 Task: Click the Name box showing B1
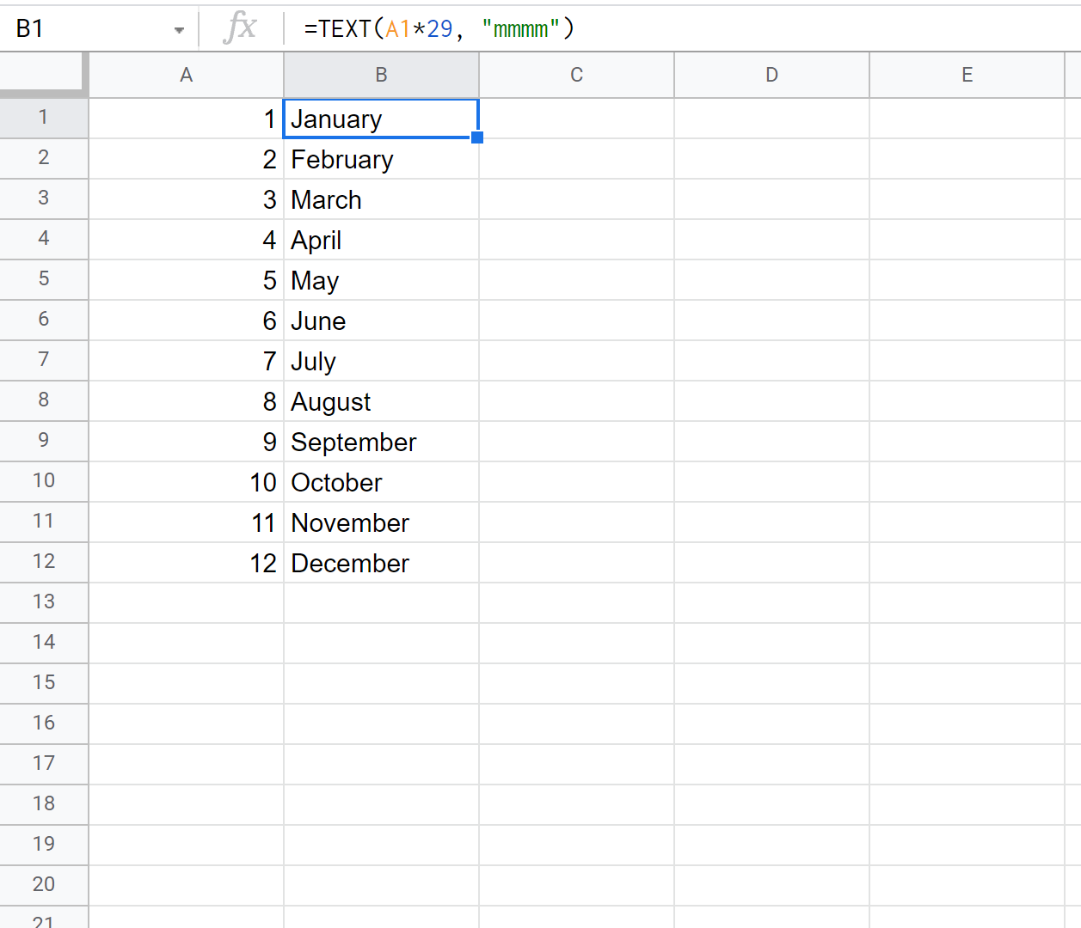(x=86, y=29)
